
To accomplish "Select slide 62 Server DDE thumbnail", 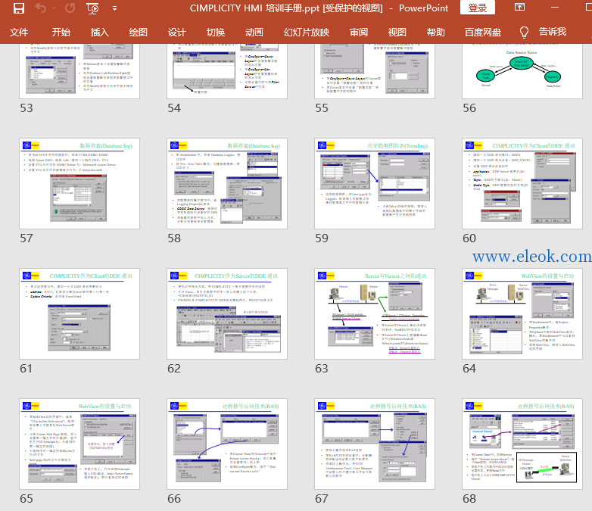I will (x=227, y=314).
